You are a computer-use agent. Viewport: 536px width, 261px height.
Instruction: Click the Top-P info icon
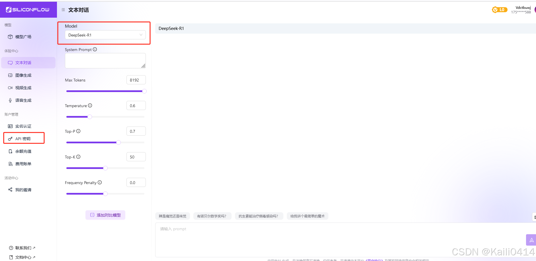pos(78,131)
